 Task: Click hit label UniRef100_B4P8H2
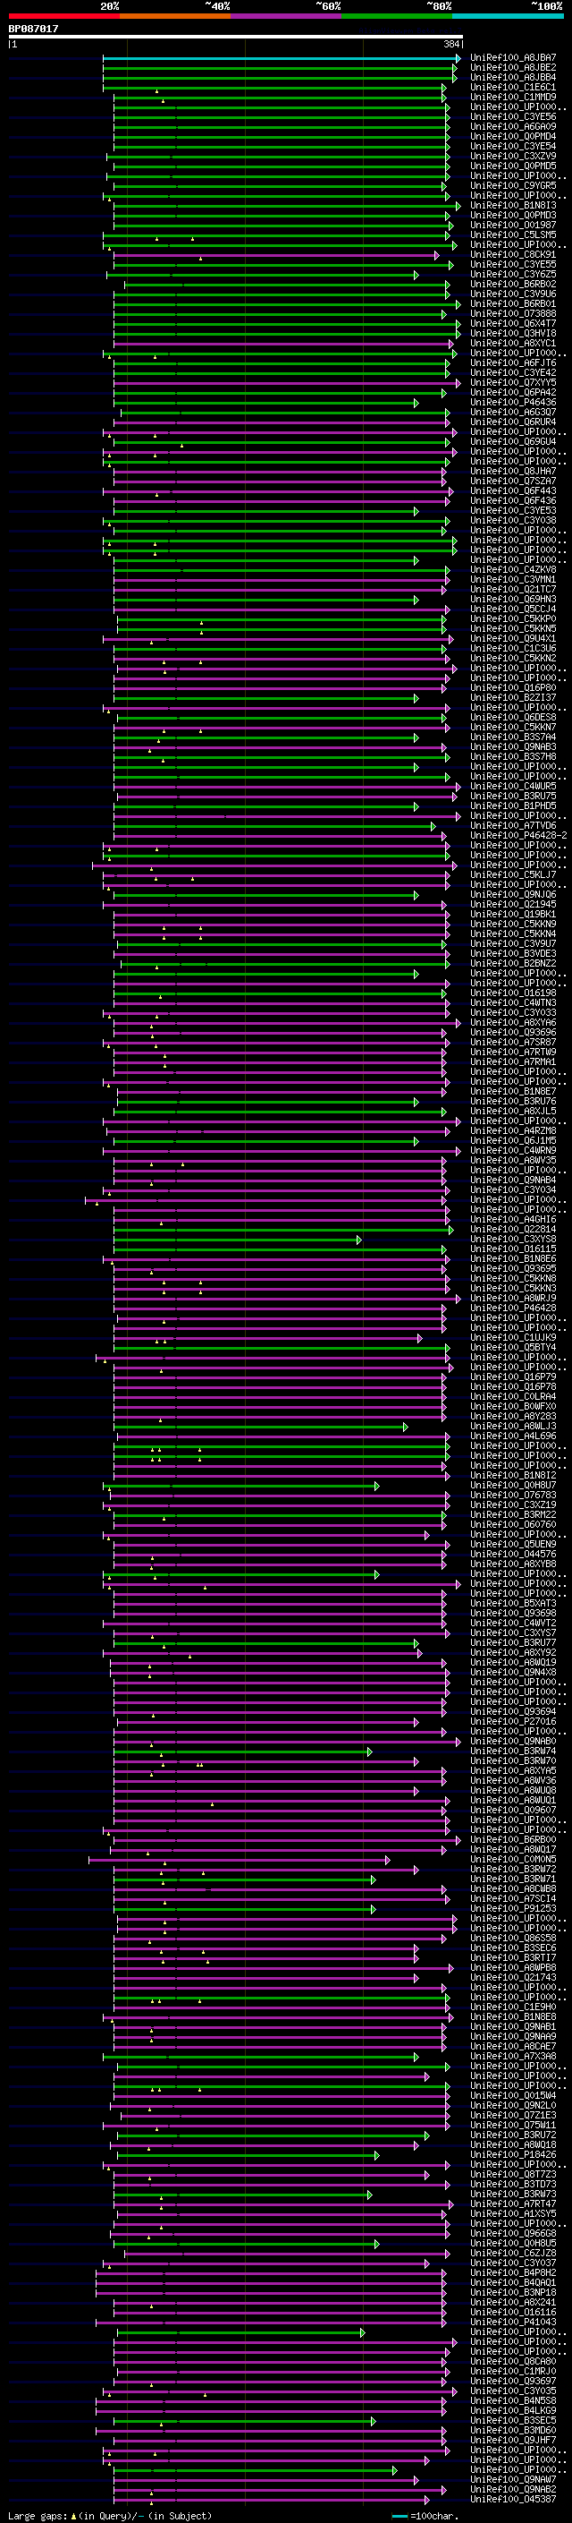point(513,2273)
